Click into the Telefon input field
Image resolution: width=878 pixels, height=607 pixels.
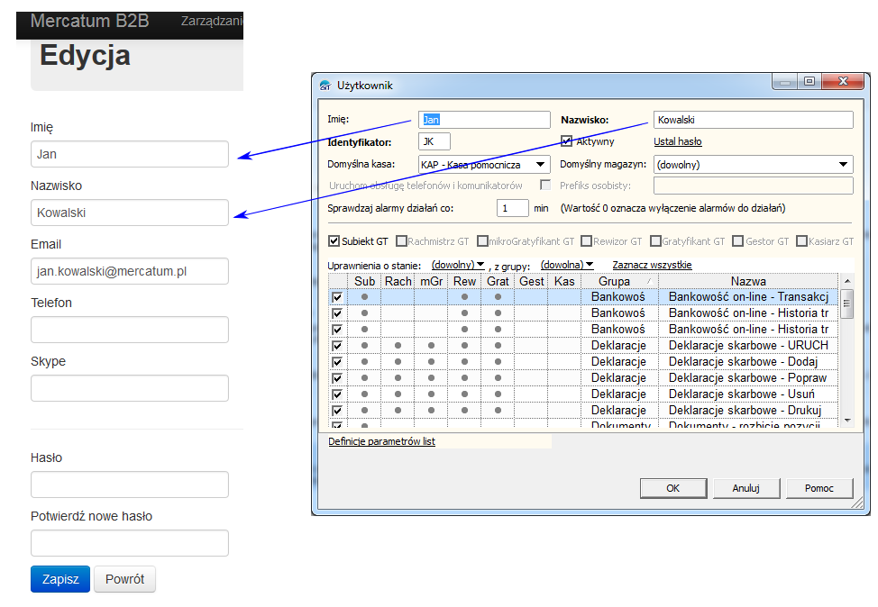tap(130, 330)
